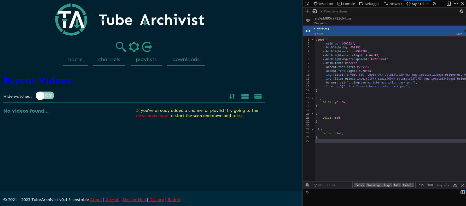Click the 'color: red' declaration
466x206 pixels.
point(332,118)
